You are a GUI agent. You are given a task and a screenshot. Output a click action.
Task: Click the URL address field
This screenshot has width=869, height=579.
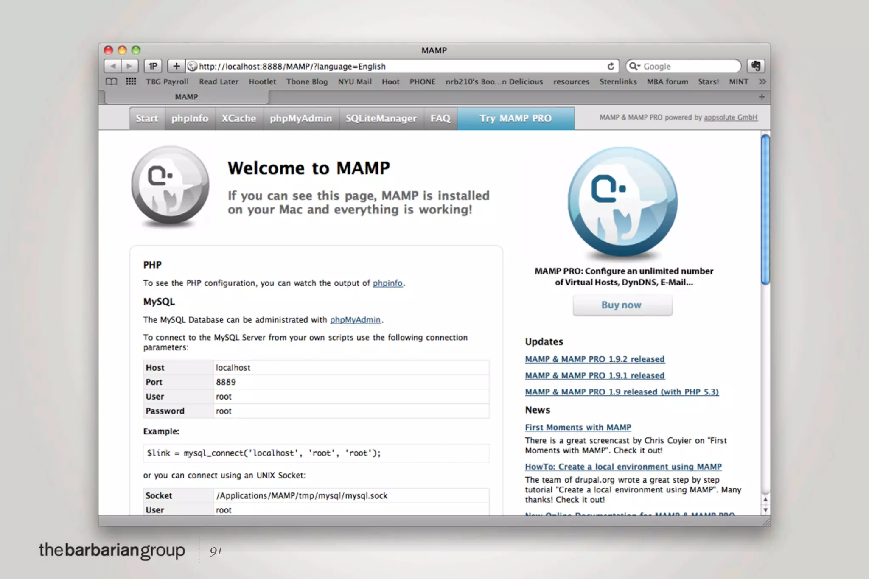click(x=399, y=66)
